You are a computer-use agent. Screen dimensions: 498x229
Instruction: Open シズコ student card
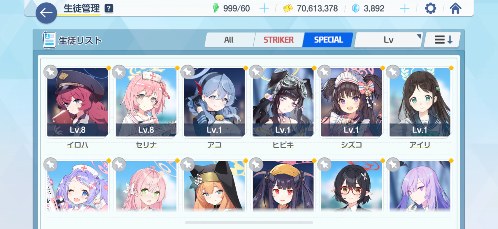[x=351, y=102]
